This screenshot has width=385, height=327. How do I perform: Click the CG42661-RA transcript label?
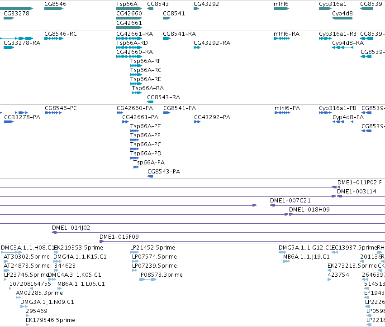[x=134, y=34]
